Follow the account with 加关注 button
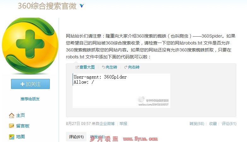The height and width of the screenshot is (142, 247). 30,84
